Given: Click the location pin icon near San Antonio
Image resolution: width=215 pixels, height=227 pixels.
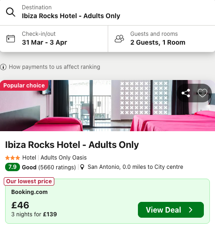Looking at the screenshot, I should coord(82,167).
